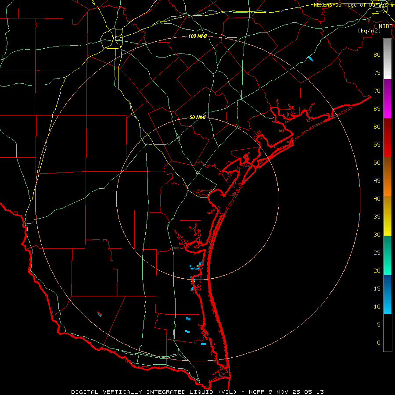The height and width of the screenshot is (395, 395).
Task: Click the 35 value on the color scale
Action: [377, 217]
